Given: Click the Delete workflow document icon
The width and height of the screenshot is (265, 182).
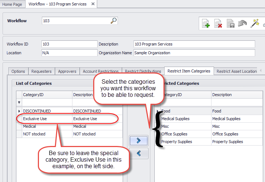Looking at the screenshot, I should pos(218,24).
